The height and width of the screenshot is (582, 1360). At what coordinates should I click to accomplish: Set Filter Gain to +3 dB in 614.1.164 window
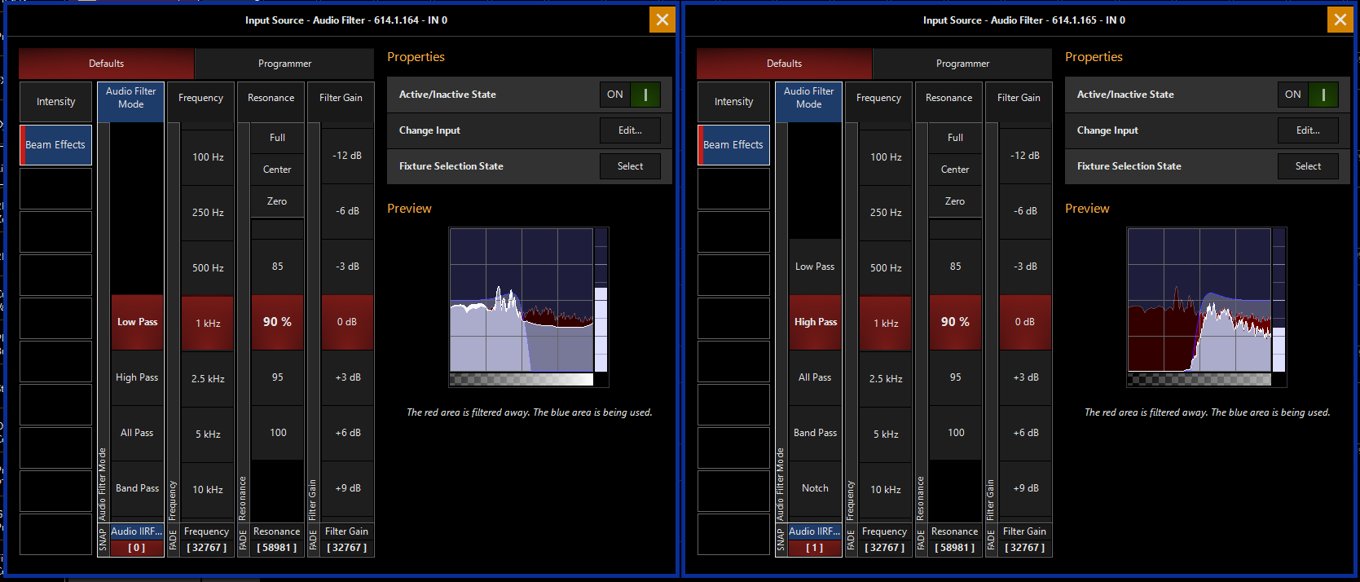coord(347,377)
